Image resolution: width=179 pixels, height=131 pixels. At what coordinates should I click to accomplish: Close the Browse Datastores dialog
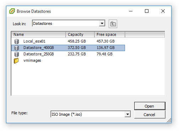pos(163,11)
